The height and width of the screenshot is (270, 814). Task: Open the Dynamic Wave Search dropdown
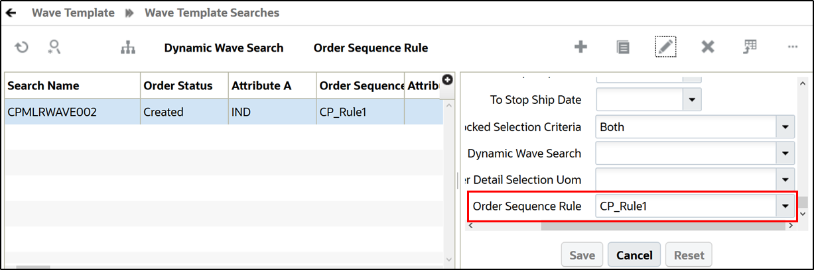point(785,154)
